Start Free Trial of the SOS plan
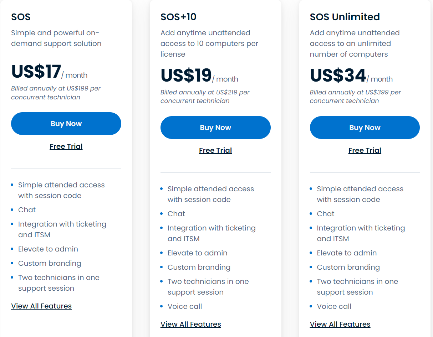Image resolution: width=433 pixels, height=337 pixels. click(66, 146)
